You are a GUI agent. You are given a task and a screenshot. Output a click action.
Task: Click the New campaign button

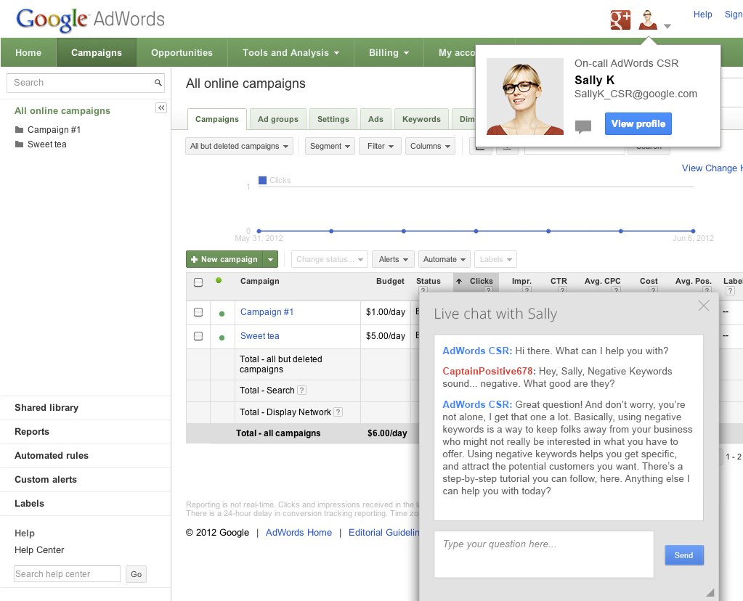tap(224, 259)
